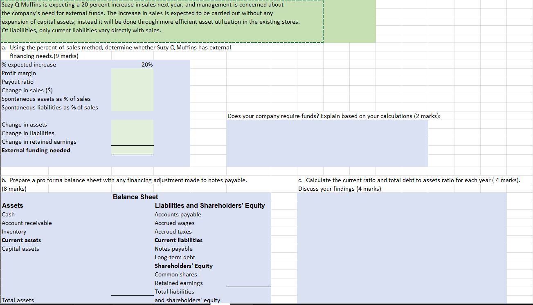The width and height of the screenshot is (533, 305).
Task: Click the Accounts payable label cell
Action: [178, 214]
